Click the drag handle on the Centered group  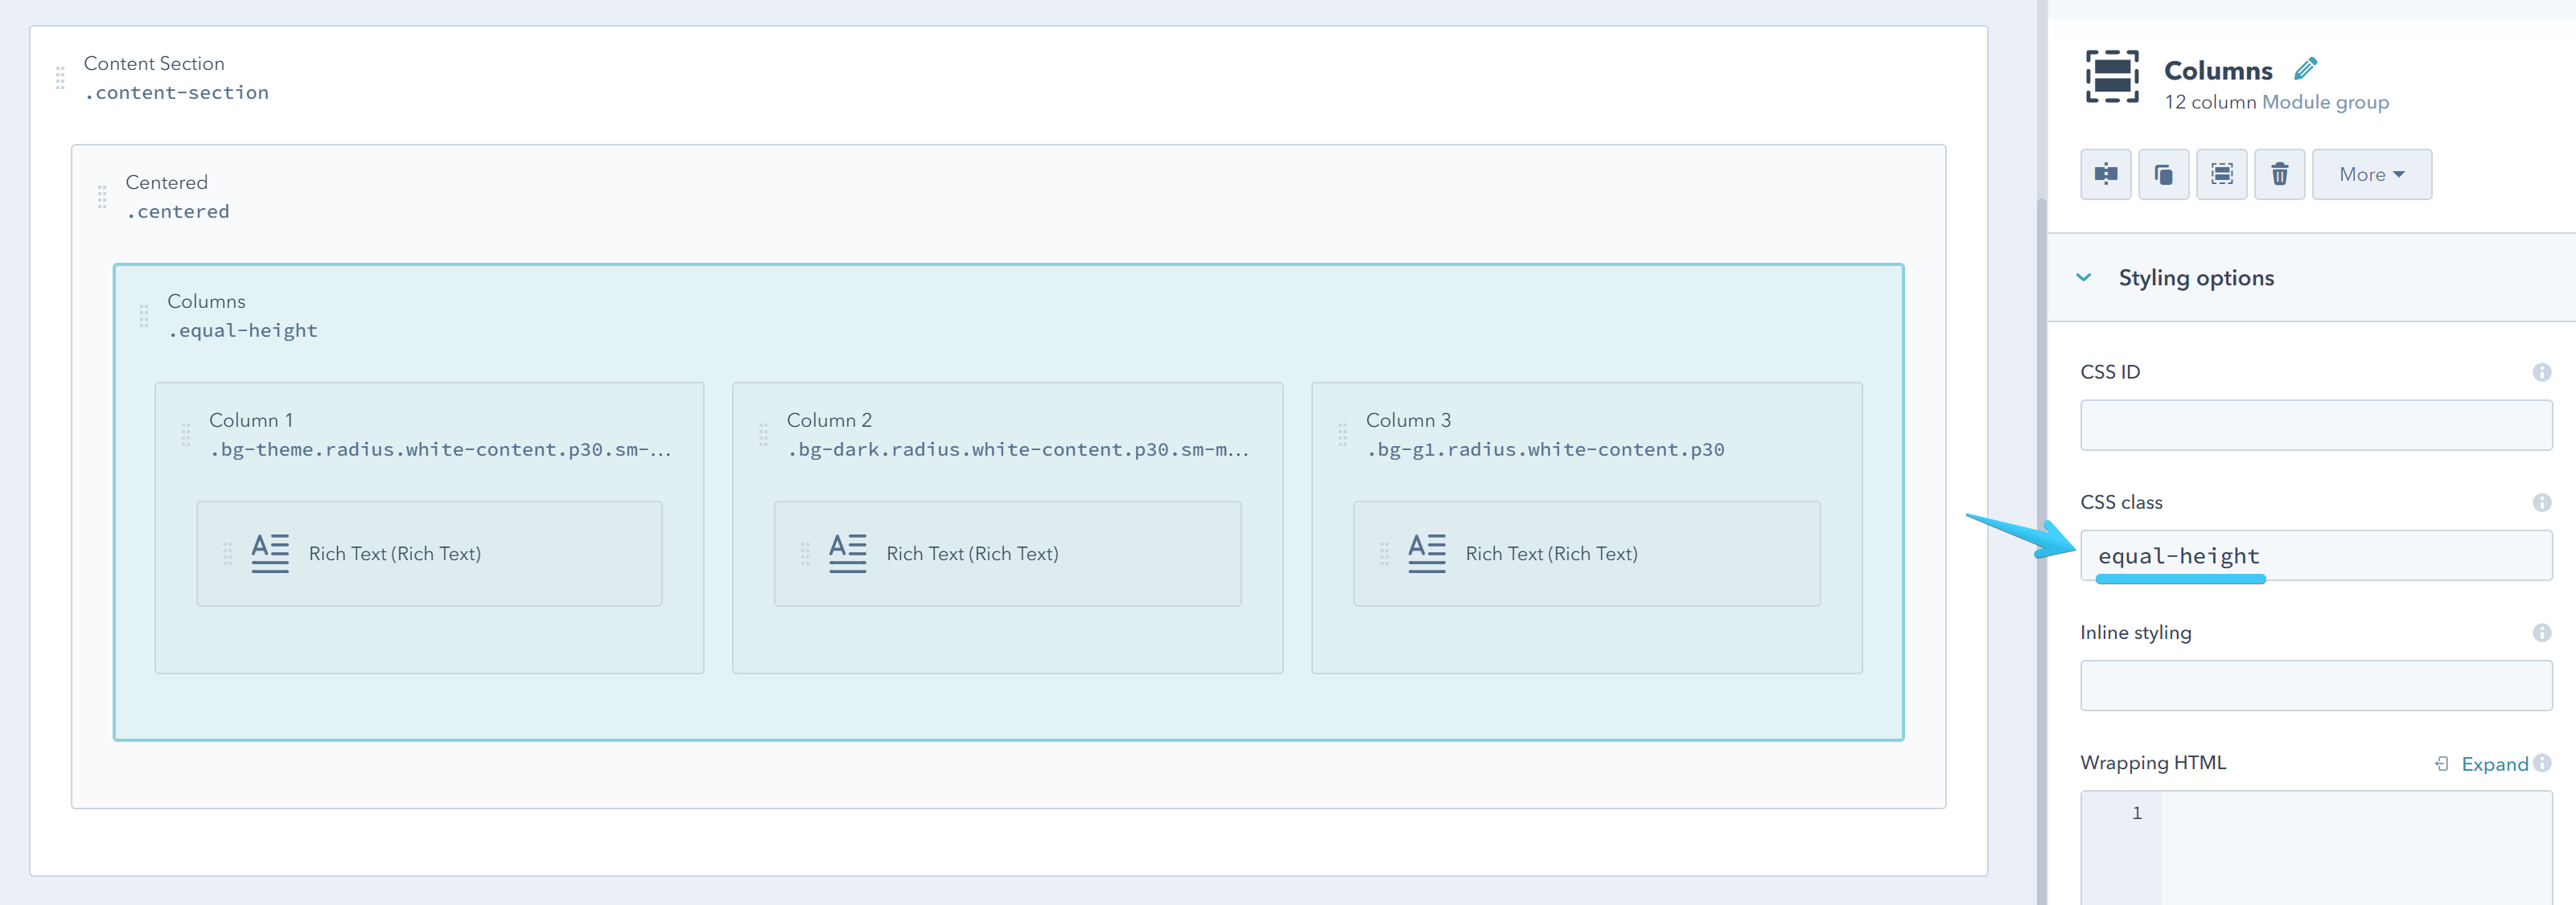pos(103,197)
